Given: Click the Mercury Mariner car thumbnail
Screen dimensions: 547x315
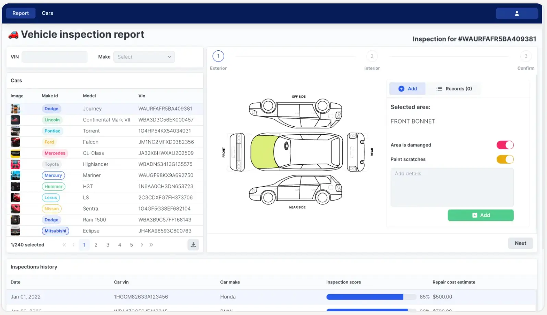Looking at the screenshot, I should (x=15, y=175).
